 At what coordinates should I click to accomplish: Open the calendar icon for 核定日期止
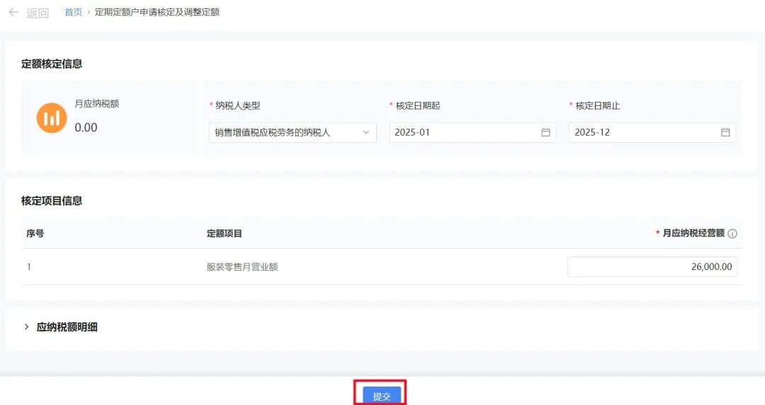[725, 132]
